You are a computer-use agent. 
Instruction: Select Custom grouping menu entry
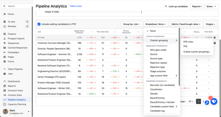click(162, 40)
